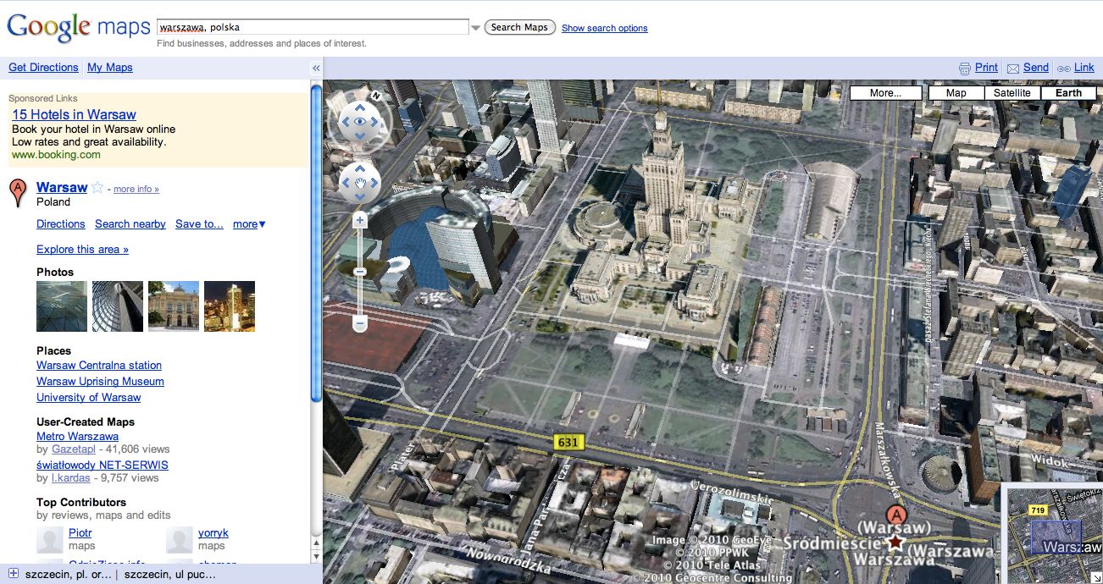This screenshot has height=584, width=1103.
Task: Open Get Directions tab
Action: [x=43, y=68]
